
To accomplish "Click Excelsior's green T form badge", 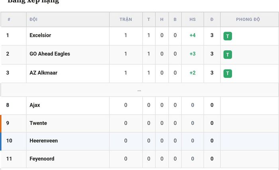I will point(228,36).
